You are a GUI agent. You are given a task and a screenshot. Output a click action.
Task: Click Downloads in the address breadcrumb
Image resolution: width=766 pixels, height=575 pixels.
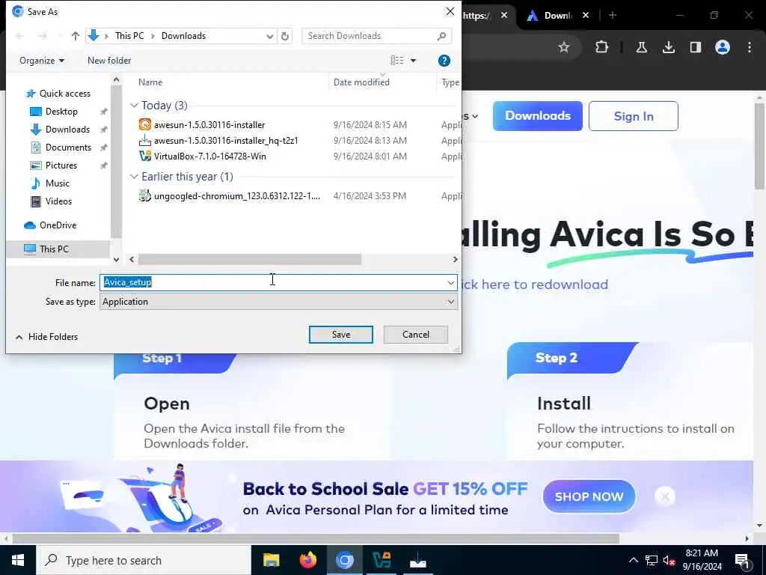pyautogui.click(x=184, y=36)
